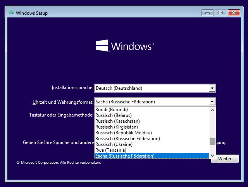Pick Russisch (Ukraine) option
Screen dimensions: 248x187
(x=152, y=144)
